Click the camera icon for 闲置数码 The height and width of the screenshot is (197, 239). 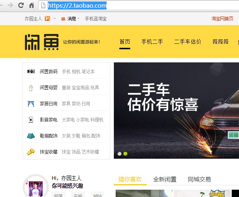[x=31, y=71]
